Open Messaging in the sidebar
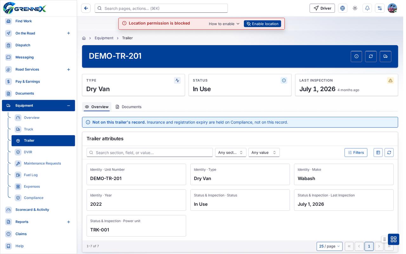Image resolution: width=406 pixels, height=254 pixels. point(38,57)
